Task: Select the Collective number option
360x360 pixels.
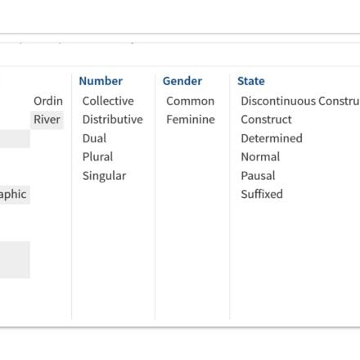Action: tap(108, 101)
